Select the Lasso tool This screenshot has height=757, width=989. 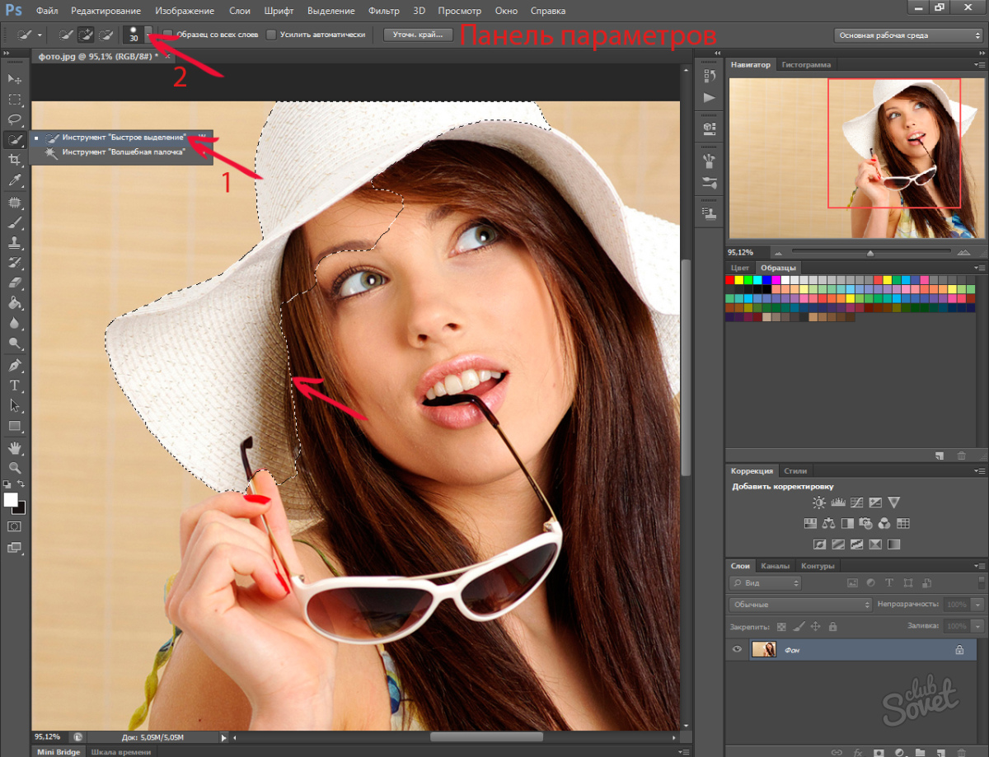[14, 119]
